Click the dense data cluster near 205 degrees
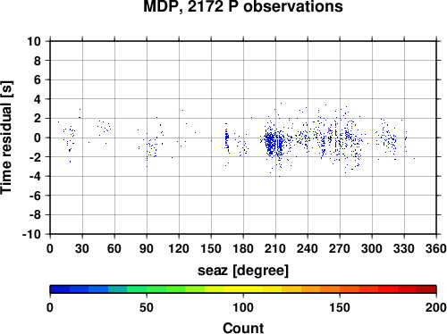 270,142
